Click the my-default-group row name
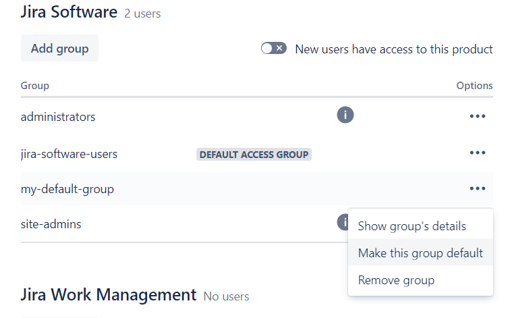Screen dimensions: 506x318 [67, 189]
